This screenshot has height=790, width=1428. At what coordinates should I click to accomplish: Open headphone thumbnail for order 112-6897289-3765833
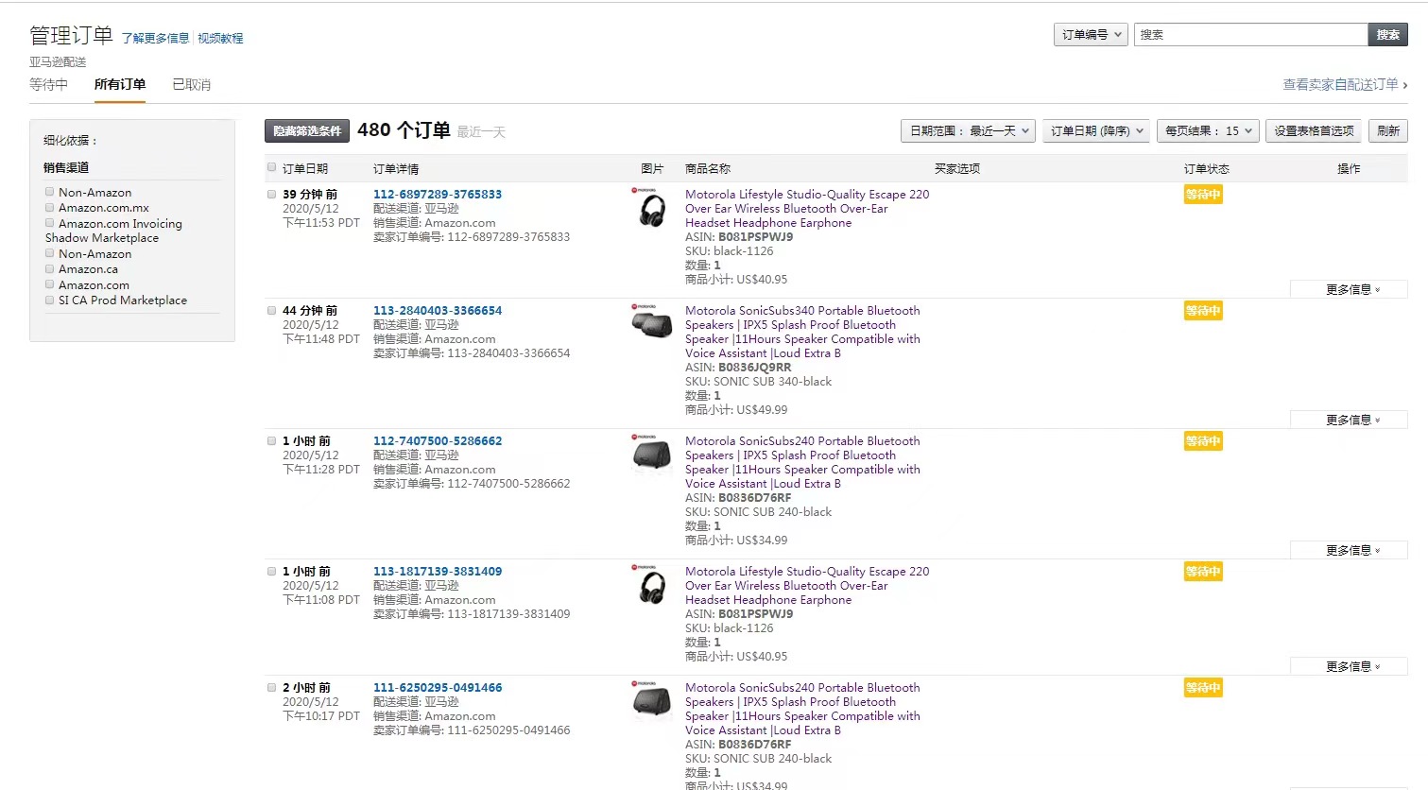click(x=651, y=208)
